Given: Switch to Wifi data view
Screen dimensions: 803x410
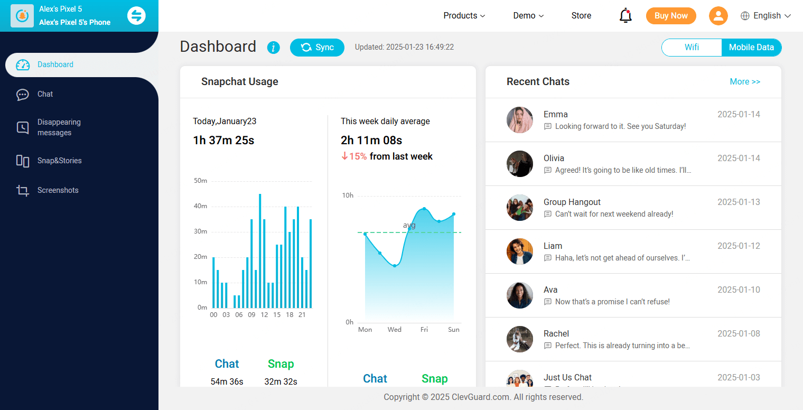Looking at the screenshot, I should [692, 47].
